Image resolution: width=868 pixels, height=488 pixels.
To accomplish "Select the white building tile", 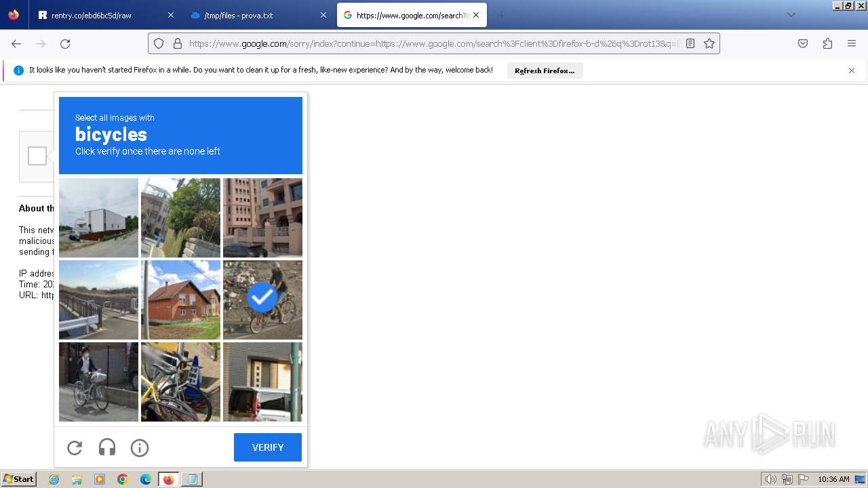I will (x=98, y=218).
